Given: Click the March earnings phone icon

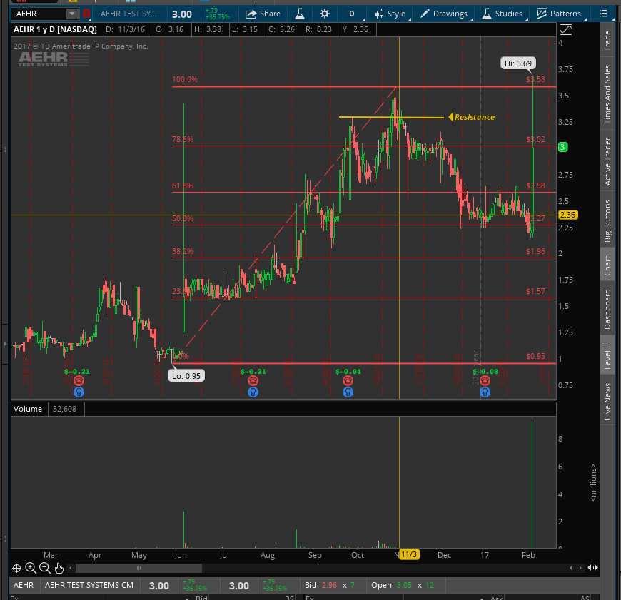Looking at the screenshot, I should click(x=79, y=381).
